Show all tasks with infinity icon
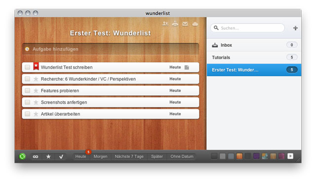 (36, 156)
